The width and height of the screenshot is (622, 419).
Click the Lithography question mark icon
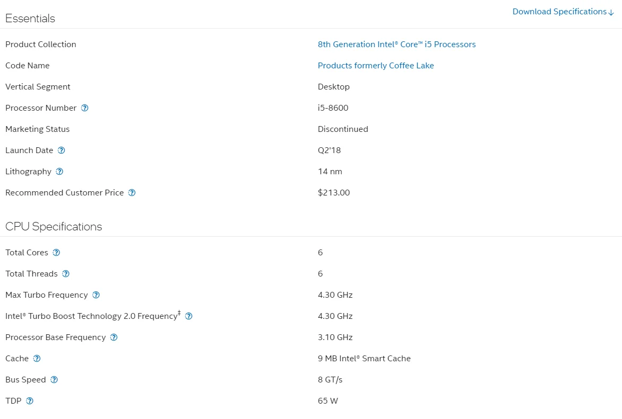coord(59,172)
